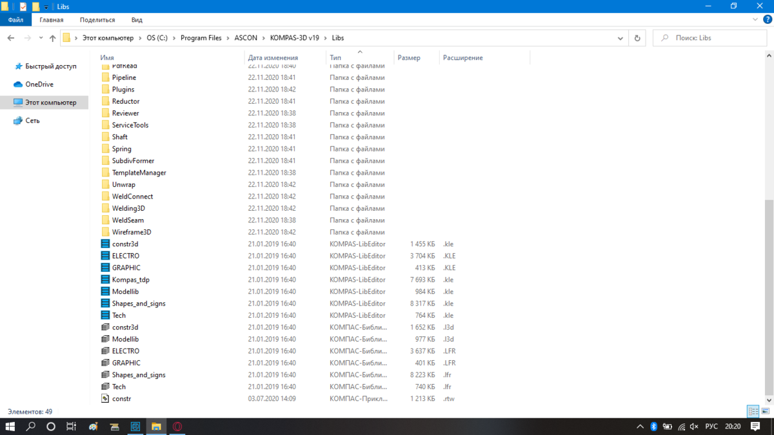
Task: Select 'Быстрый доступ' in the navigation pane
Action: pos(51,66)
